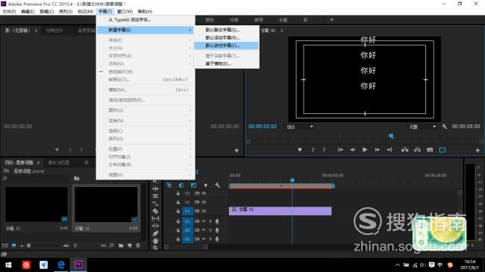Add a marker from the timeline header
The width and height of the screenshot is (485, 272).
click(206, 185)
